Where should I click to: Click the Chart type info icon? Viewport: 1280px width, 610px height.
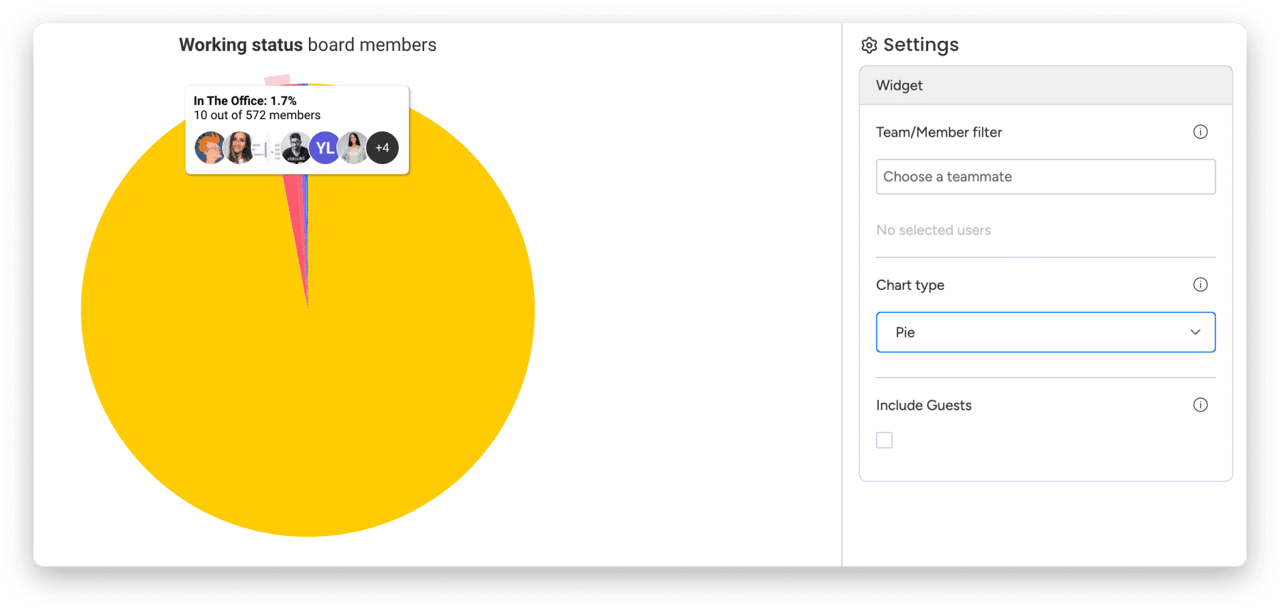(1200, 285)
